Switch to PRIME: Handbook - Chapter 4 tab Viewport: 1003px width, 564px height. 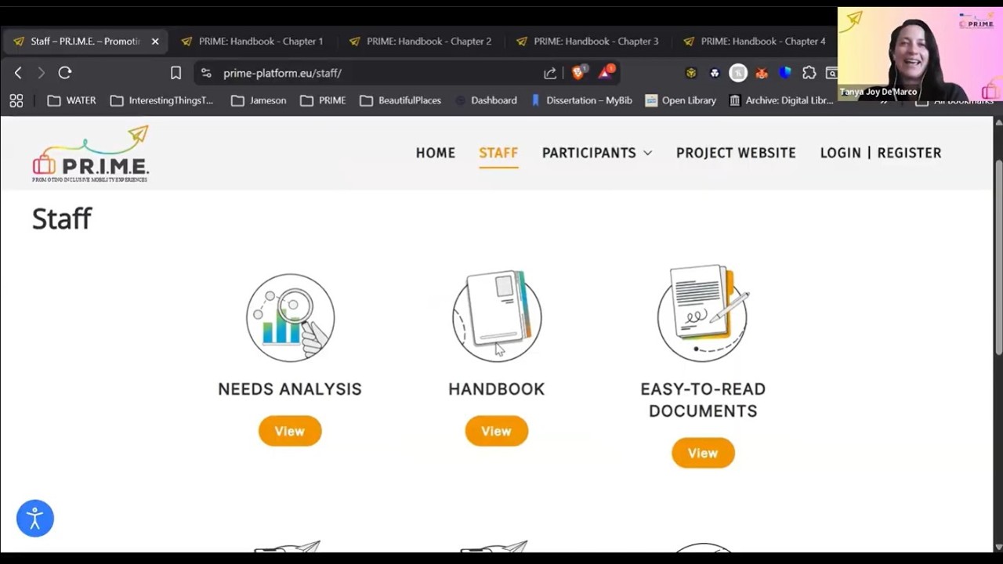coord(755,42)
